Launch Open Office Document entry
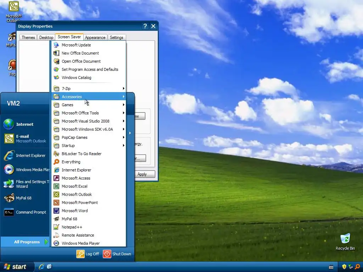 (89, 61)
